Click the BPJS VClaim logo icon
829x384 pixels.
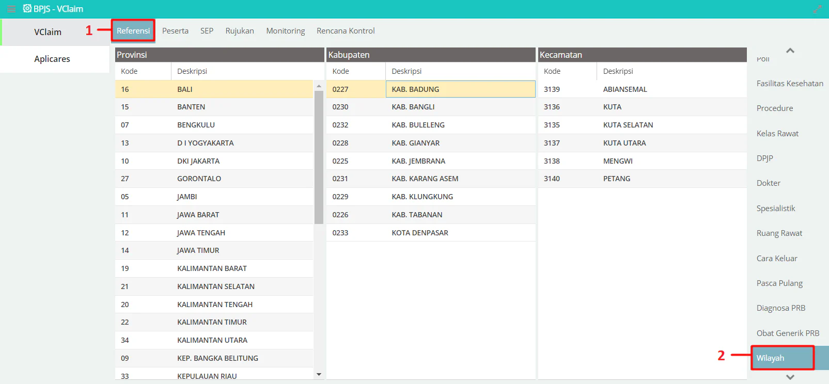[x=27, y=8]
